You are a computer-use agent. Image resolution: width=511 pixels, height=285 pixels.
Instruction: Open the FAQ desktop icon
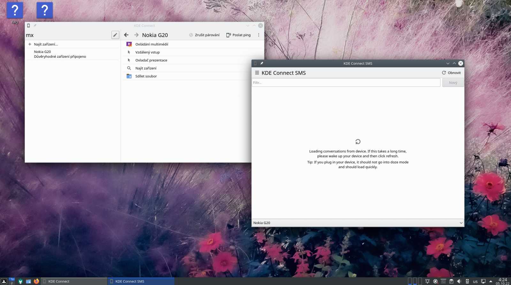pos(15,13)
